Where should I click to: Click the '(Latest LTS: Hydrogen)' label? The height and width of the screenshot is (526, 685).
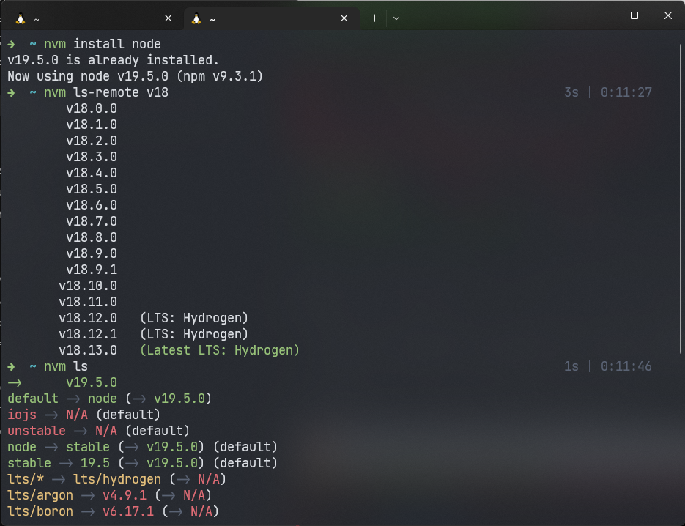(220, 351)
